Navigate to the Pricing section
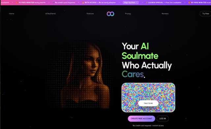Image resolution: width=211 pixels, height=129 pixels. point(128,13)
